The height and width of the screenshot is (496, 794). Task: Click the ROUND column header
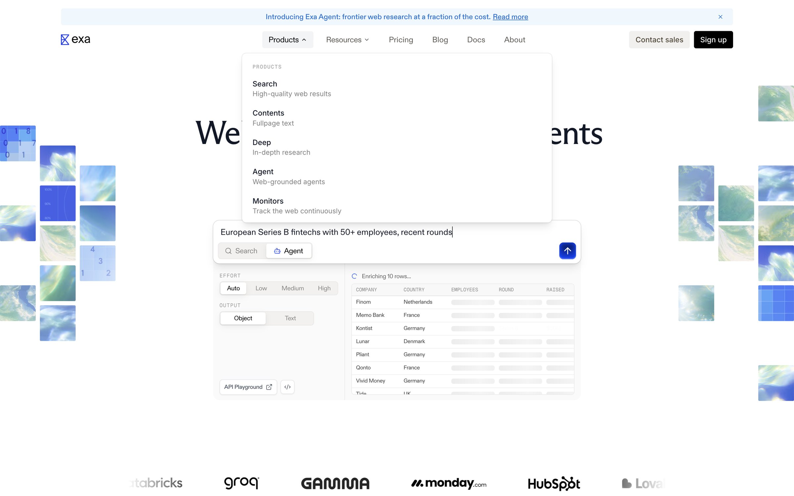point(506,290)
